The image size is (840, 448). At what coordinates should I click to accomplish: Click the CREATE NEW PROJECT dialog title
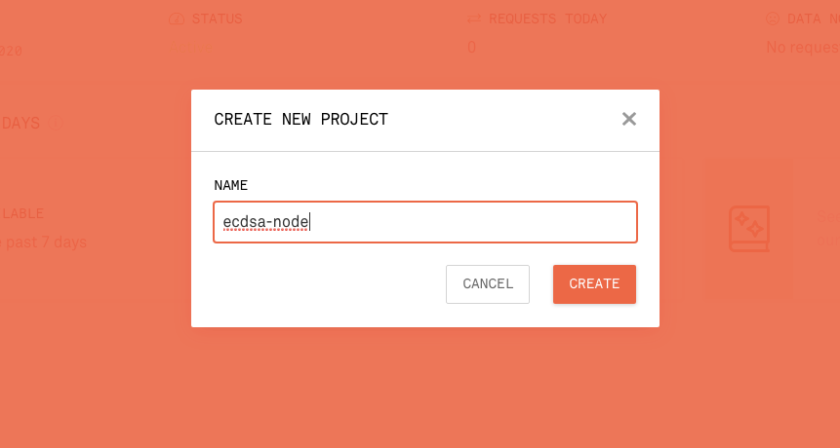point(301,119)
